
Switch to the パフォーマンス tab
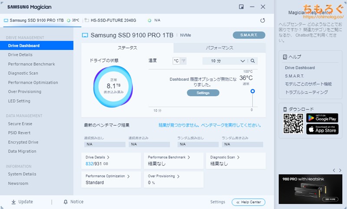tap(219, 48)
